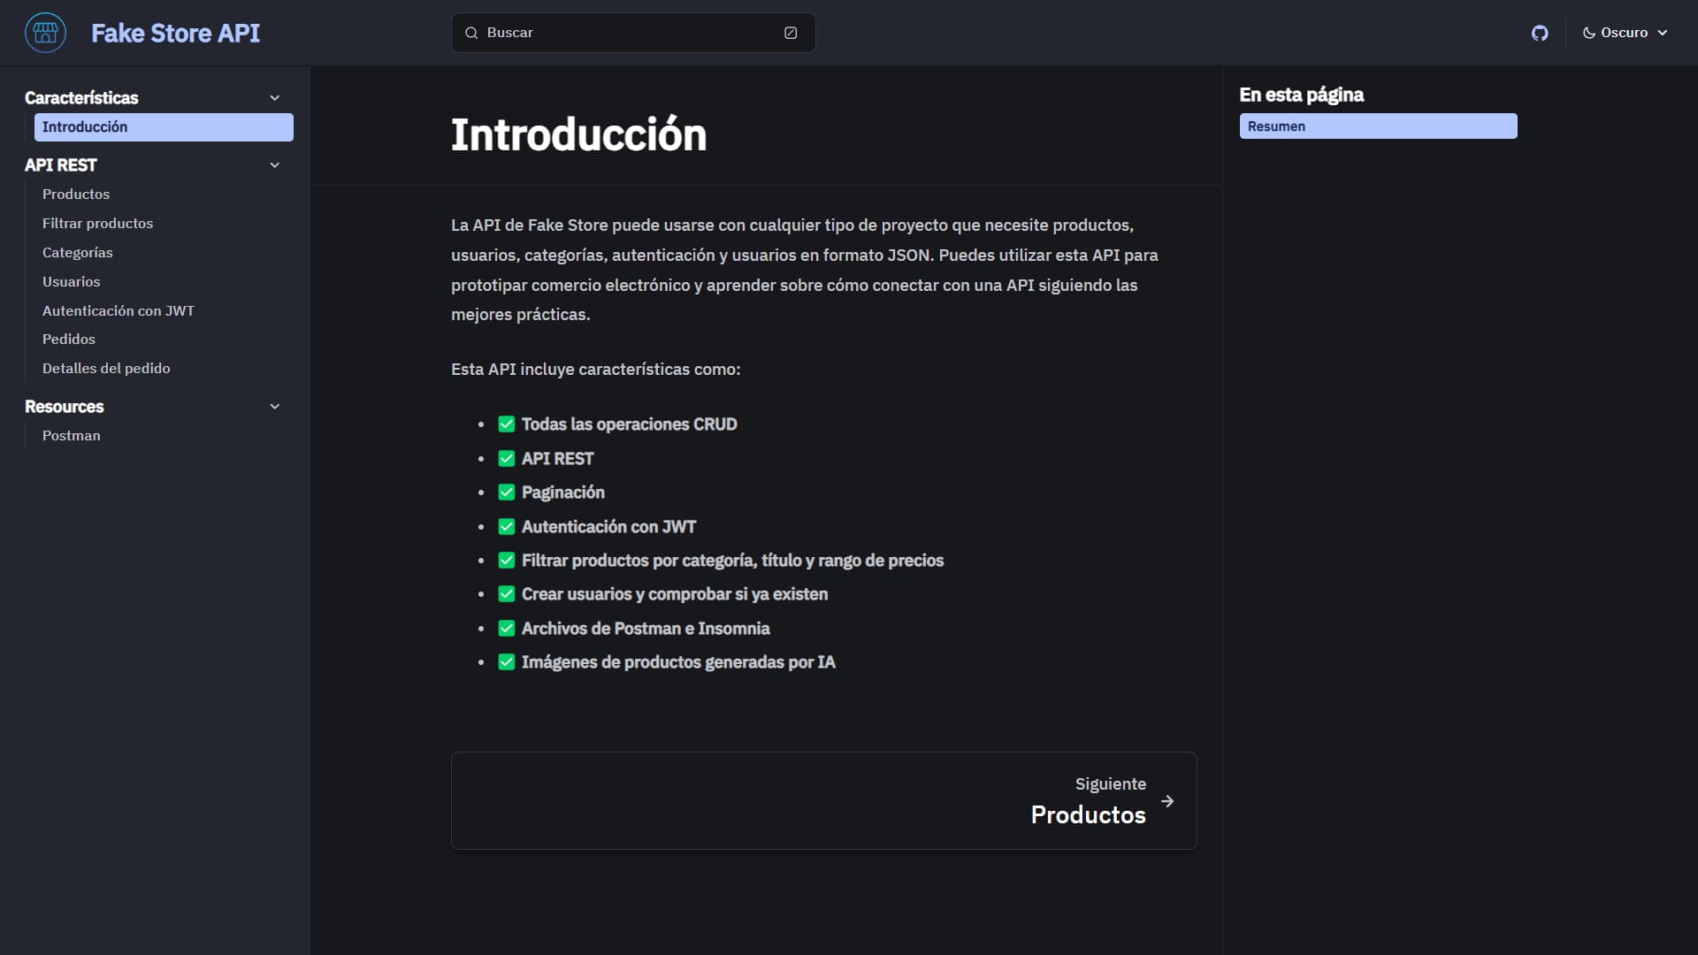The image size is (1698, 955).
Task: Click the Resources section heading
Action: pos(65,407)
